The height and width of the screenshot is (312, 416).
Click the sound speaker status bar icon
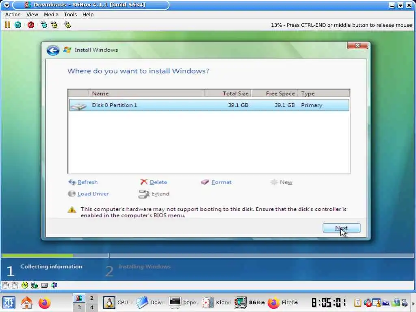(x=54, y=285)
